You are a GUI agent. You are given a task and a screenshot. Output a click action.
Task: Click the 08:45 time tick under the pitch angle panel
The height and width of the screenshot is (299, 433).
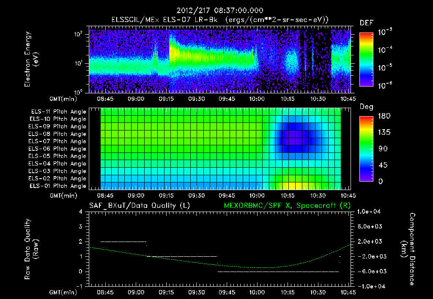point(105,196)
